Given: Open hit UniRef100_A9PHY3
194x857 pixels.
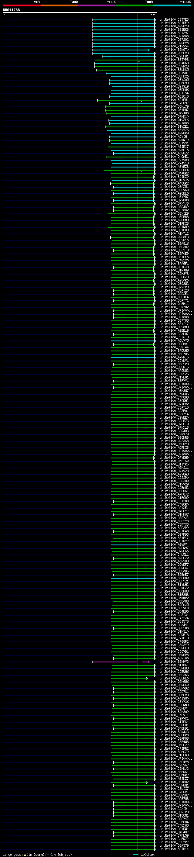Looking at the screenshot, I should 174,26.
